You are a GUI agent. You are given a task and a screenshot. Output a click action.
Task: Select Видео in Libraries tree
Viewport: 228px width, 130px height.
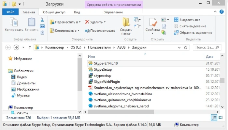[19, 77]
